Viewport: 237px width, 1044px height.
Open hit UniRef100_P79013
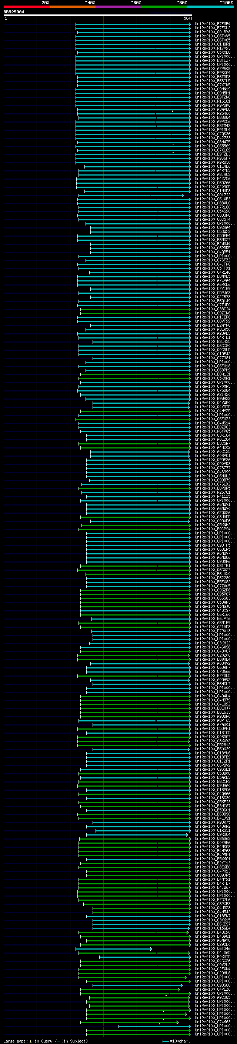pos(213,631)
